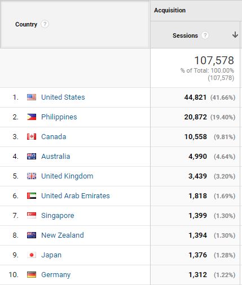242x285 pixels.
Task: Open the Australia country link
Action: pos(56,157)
